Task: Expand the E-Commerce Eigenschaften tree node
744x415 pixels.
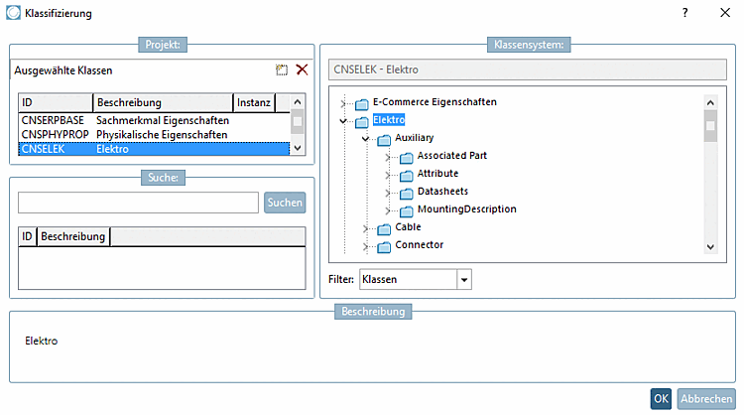Action: tap(343, 103)
